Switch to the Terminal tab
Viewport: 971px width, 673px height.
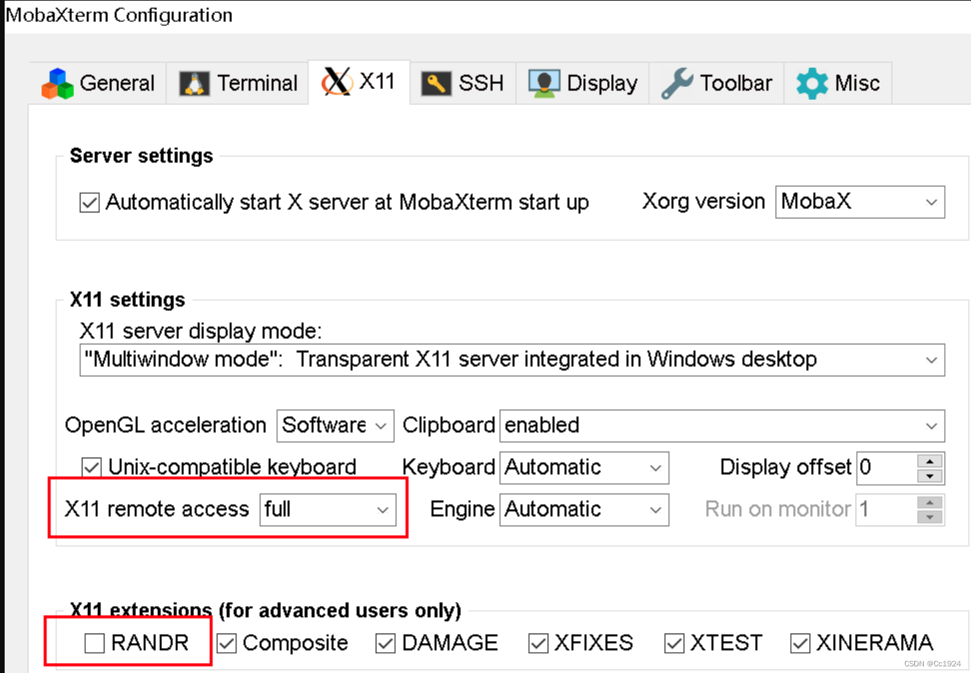(238, 83)
